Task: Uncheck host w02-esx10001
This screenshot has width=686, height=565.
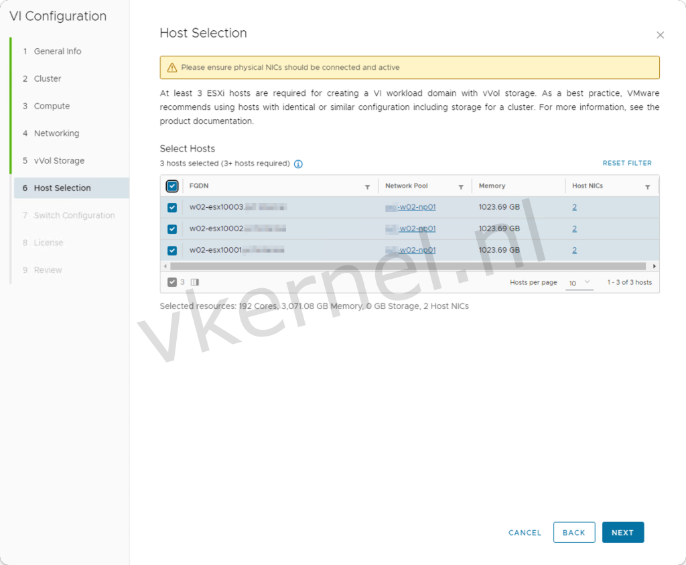Action: (172, 250)
